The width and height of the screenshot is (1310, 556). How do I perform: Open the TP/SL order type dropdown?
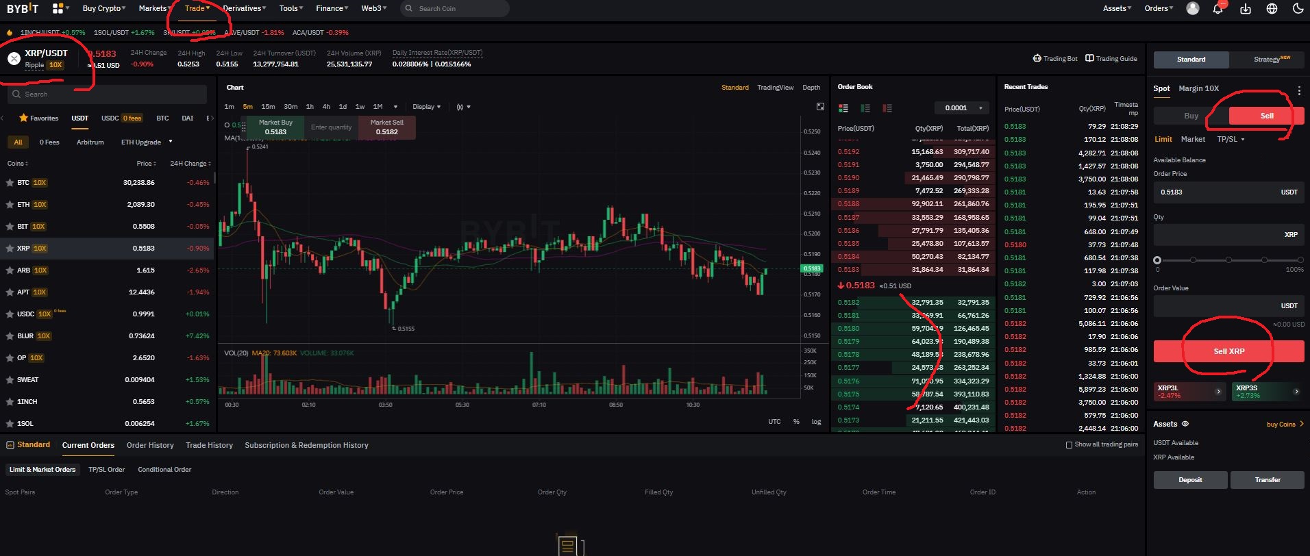[x=1231, y=139]
